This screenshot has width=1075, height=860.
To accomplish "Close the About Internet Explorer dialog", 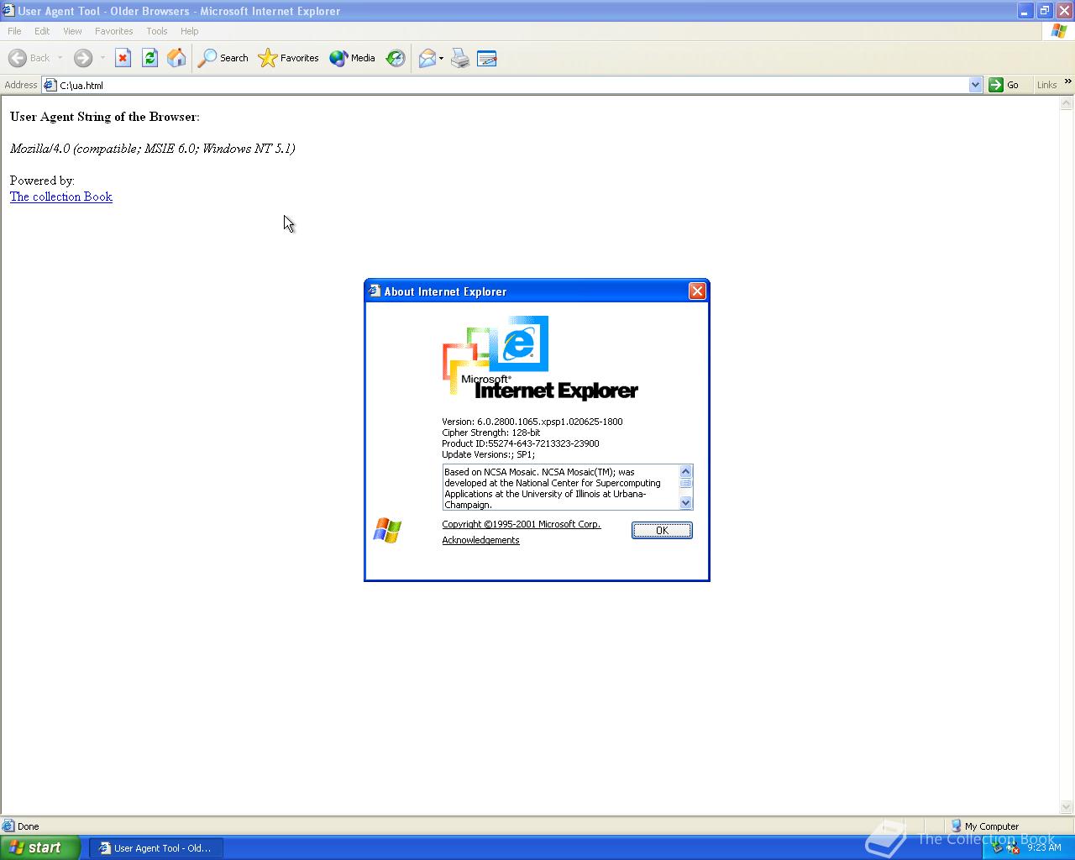I will pos(697,291).
